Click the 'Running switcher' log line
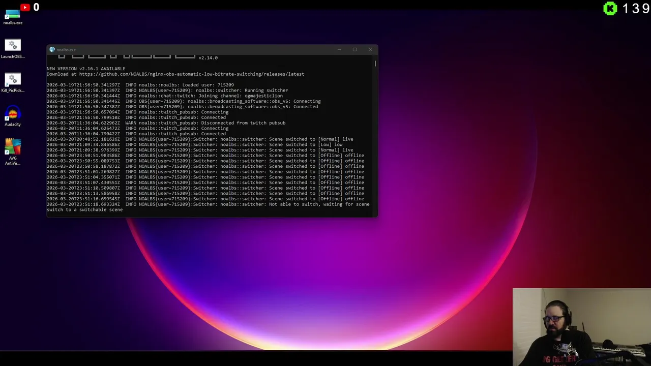This screenshot has height=366, width=651. 167,90
